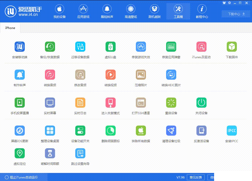Open 修复应用弹窗 Apple ID tool
This screenshot has height=181, width=252.
(171, 47)
